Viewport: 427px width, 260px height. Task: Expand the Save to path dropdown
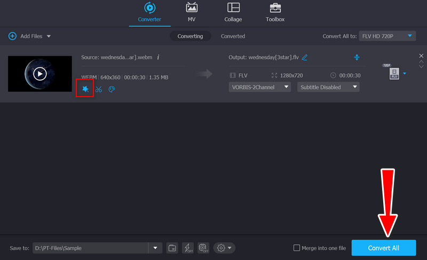click(x=155, y=248)
